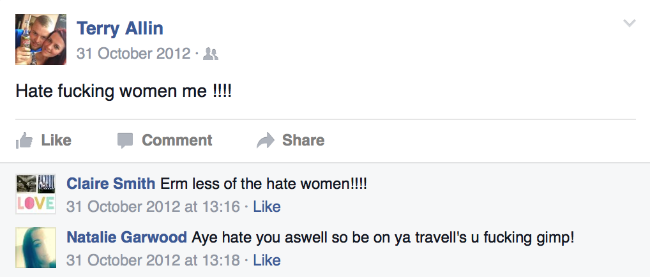
Task: Open Claire Smith's profile name link
Action: click(x=110, y=184)
